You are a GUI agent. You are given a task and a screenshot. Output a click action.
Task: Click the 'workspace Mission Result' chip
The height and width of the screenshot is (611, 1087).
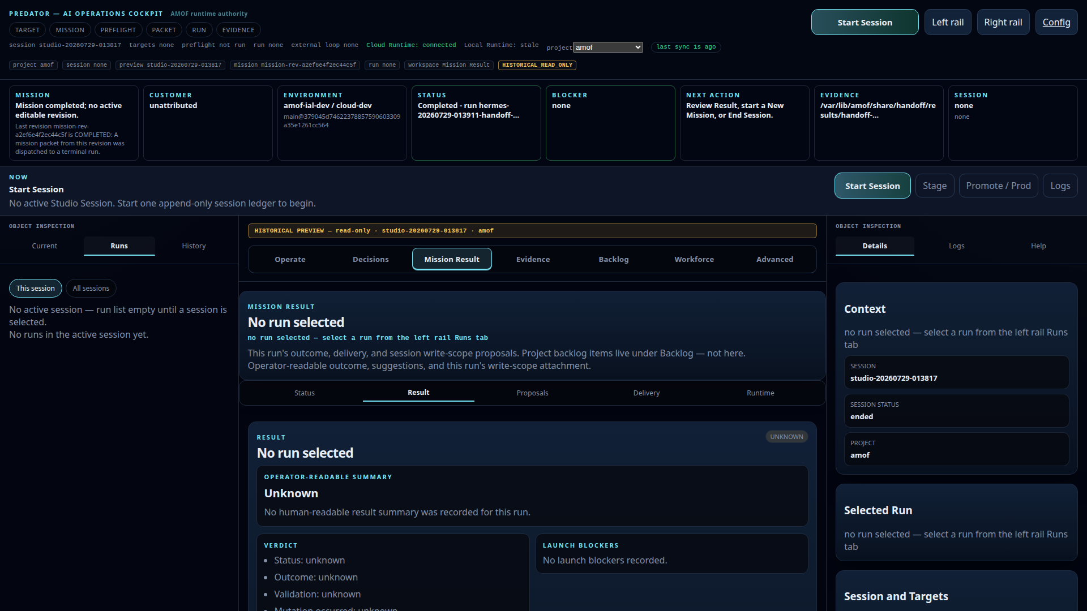449,65
